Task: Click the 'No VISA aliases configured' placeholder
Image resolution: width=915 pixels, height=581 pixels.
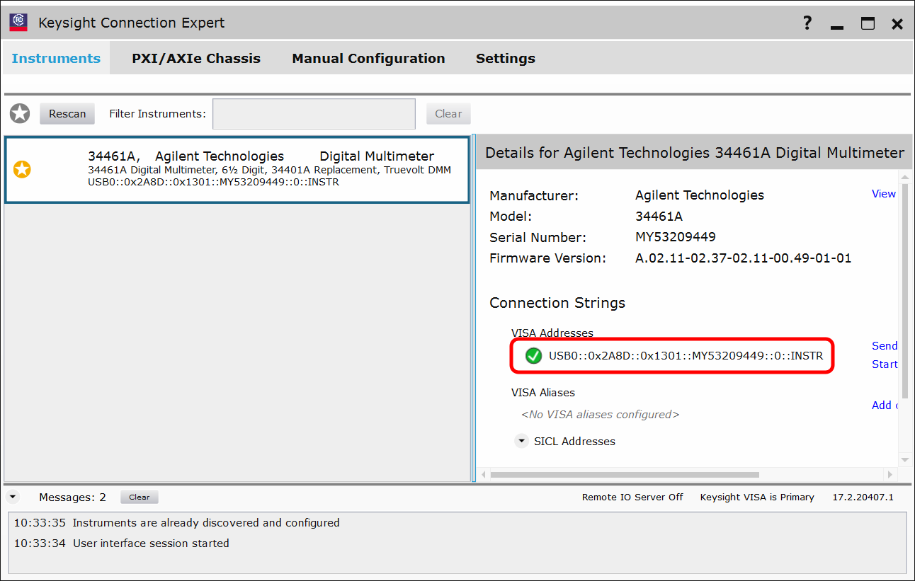Action: click(x=600, y=415)
